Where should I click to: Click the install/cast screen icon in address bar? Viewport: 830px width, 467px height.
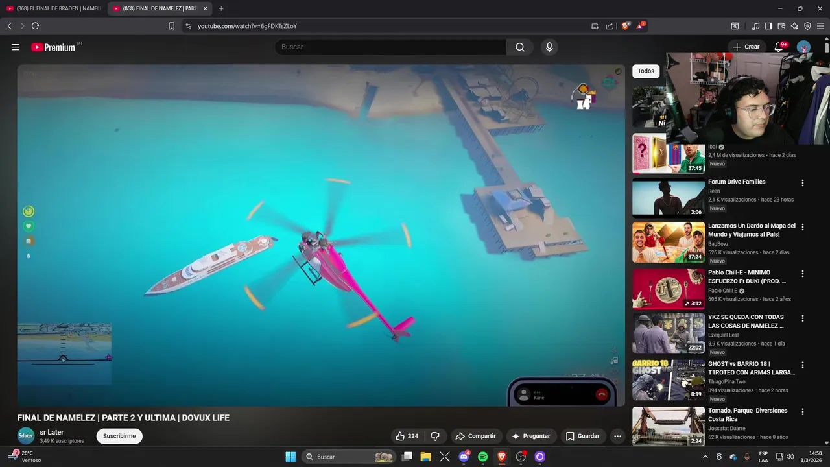tap(595, 26)
